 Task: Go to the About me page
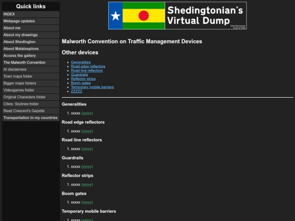(x=31, y=28)
